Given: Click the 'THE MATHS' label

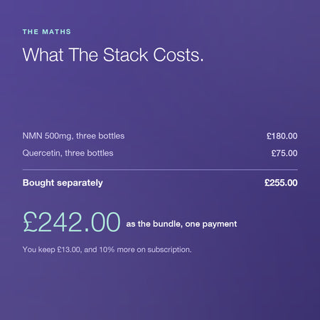Looking at the screenshot, I should click(x=47, y=32).
